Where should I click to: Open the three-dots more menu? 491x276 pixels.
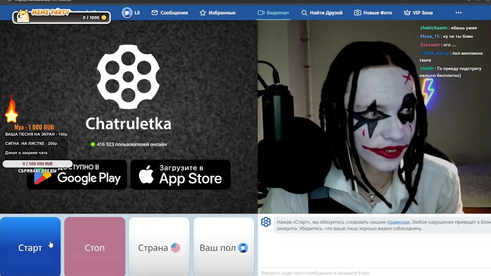[458, 13]
